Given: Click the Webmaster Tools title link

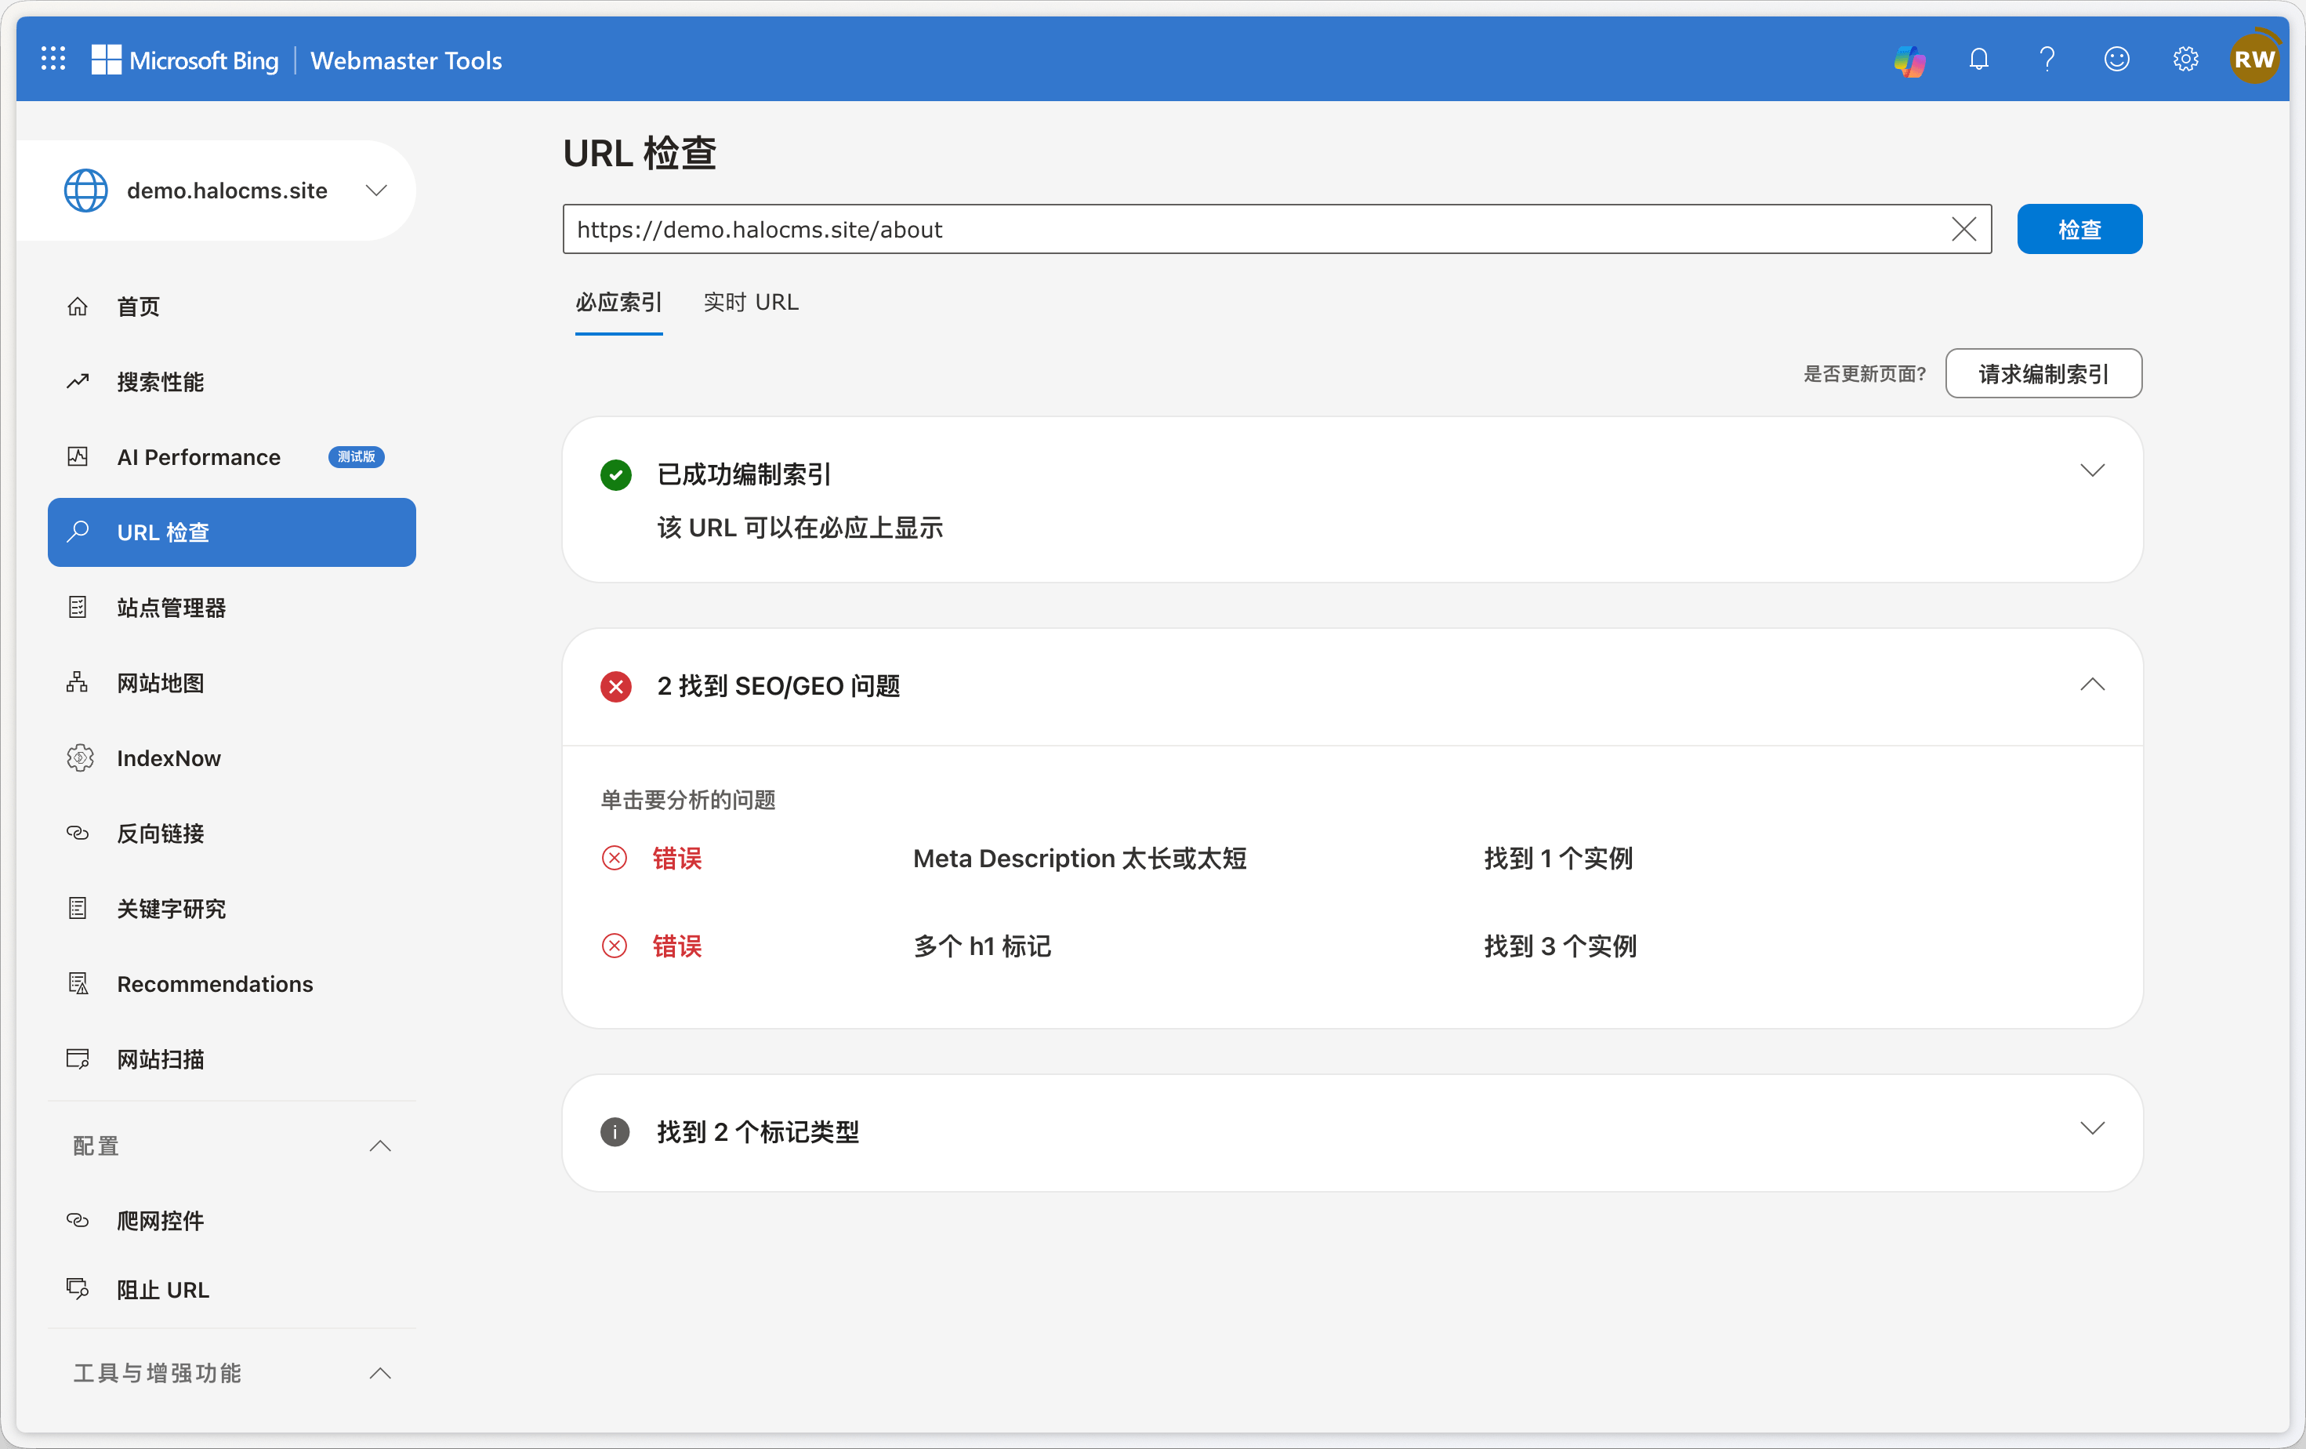Looking at the screenshot, I should (406, 60).
